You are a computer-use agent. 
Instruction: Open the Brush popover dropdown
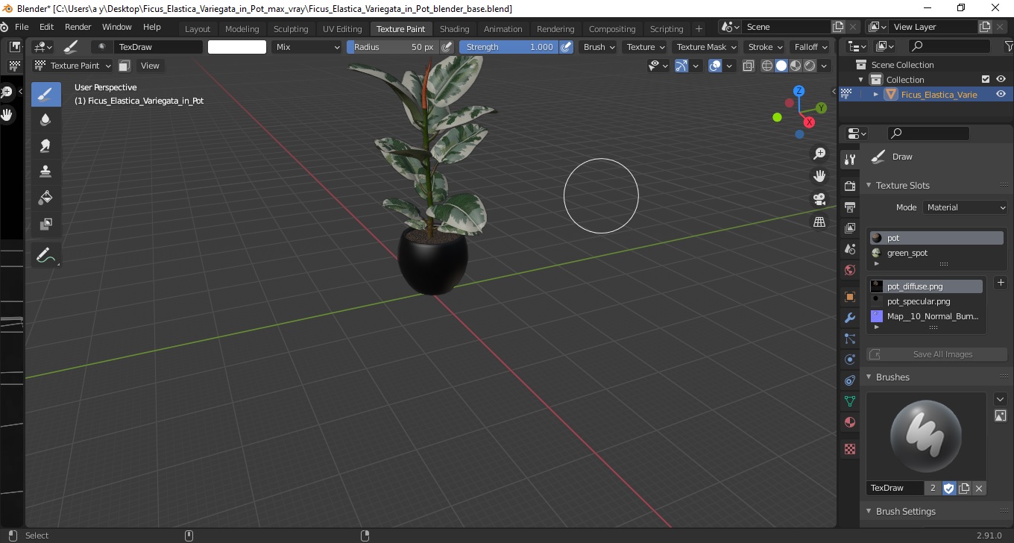pyautogui.click(x=599, y=47)
